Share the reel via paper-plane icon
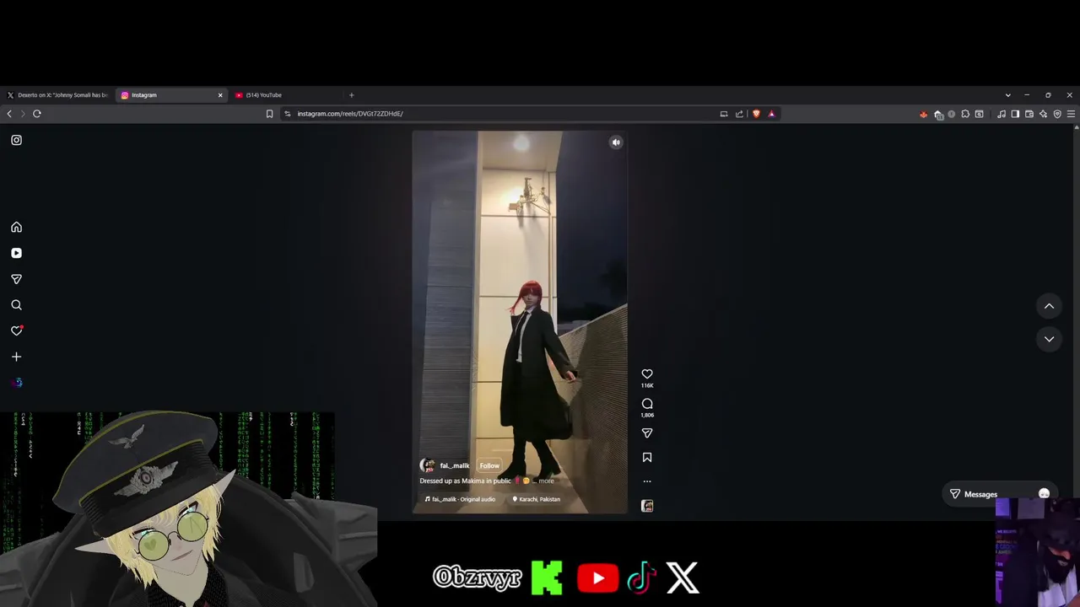 pyautogui.click(x=647, y=433)
